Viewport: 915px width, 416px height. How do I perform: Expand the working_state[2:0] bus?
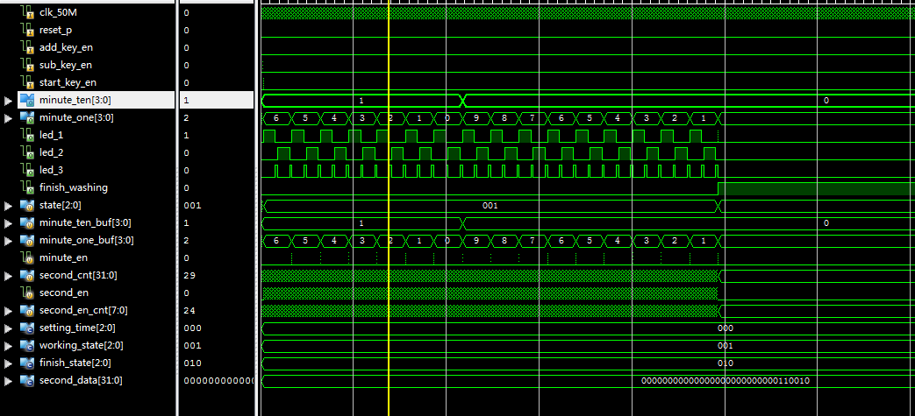pyautogui.click(x=9, y=346)
